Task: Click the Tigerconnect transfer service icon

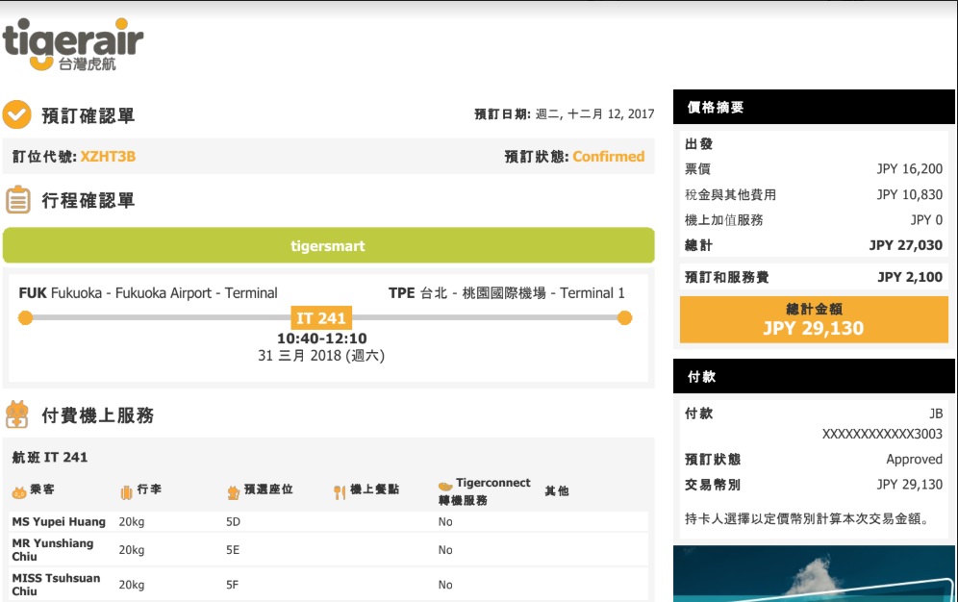Action: [444, 487]
